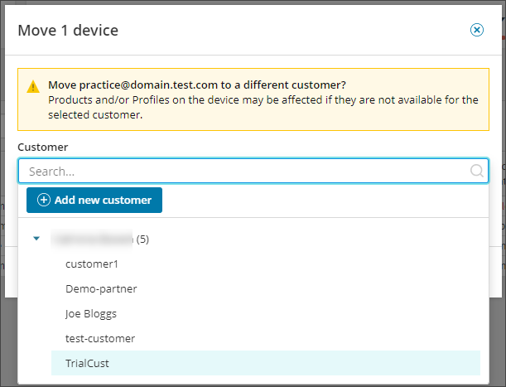Screen dimensions: 506x387
Task: Click empty space in the dialog header
Action: [x=290, y=31]
